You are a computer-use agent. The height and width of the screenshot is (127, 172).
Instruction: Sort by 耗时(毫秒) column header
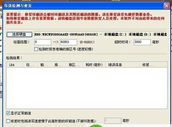click(94, 65)
